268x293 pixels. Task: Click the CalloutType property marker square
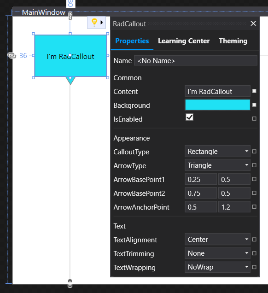point(254,152)
